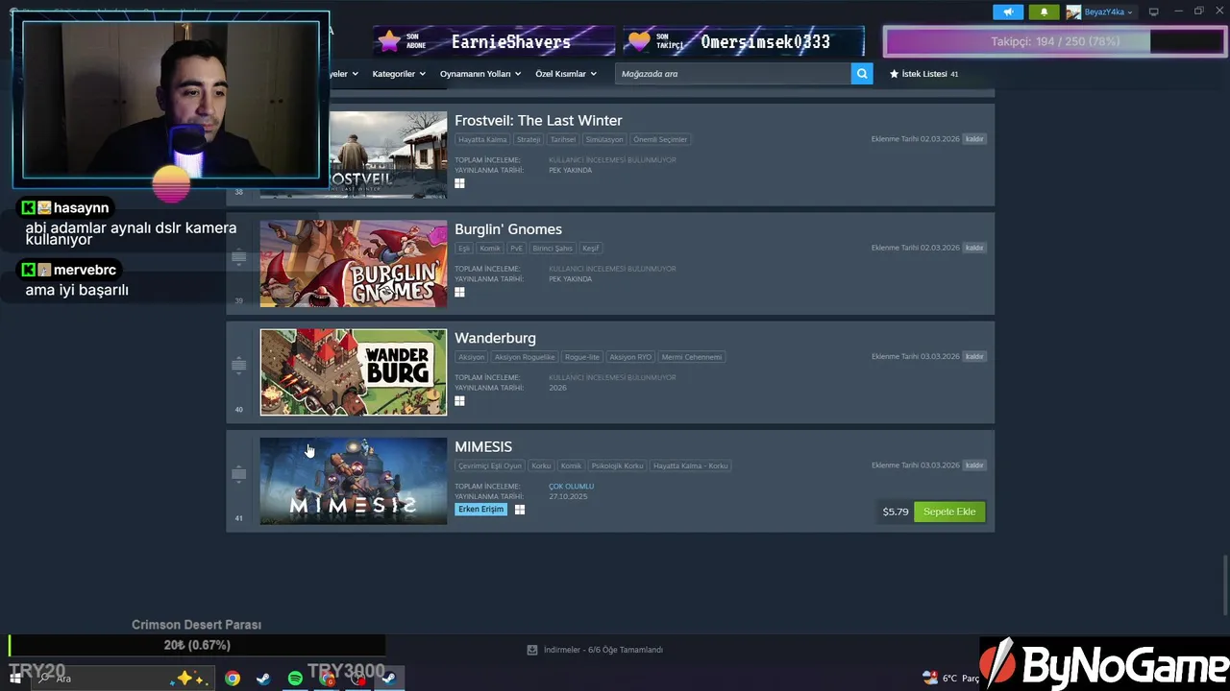Click the Windows platform icon under Burglin' Gnomes
The height and width of the screenshot is (691, 1230).
click(459, 292)
